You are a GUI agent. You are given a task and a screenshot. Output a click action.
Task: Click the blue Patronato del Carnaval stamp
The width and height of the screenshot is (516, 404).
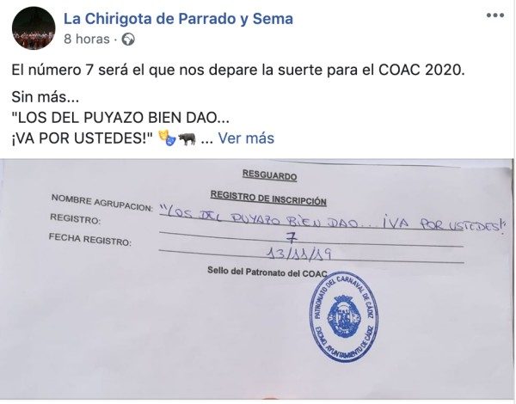[x=343, y=317]
